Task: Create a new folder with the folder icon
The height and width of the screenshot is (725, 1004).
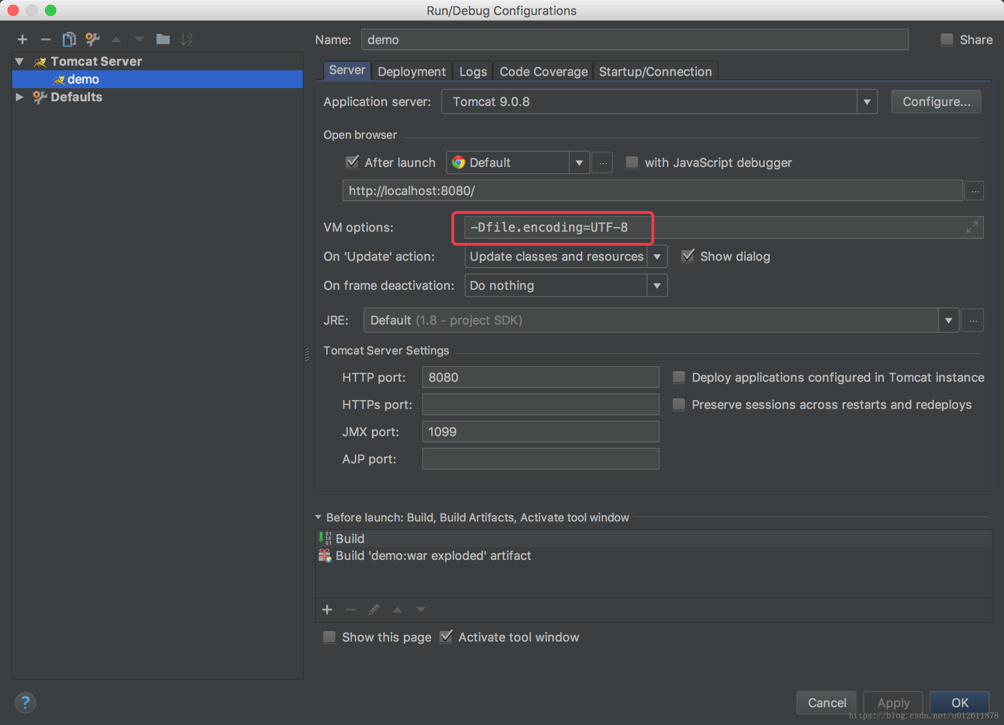Action: (163, 39)
